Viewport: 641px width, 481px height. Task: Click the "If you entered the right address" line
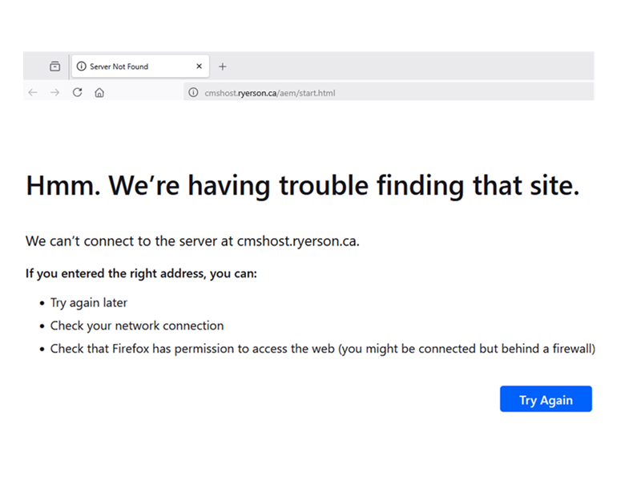(x=141, y=274)
